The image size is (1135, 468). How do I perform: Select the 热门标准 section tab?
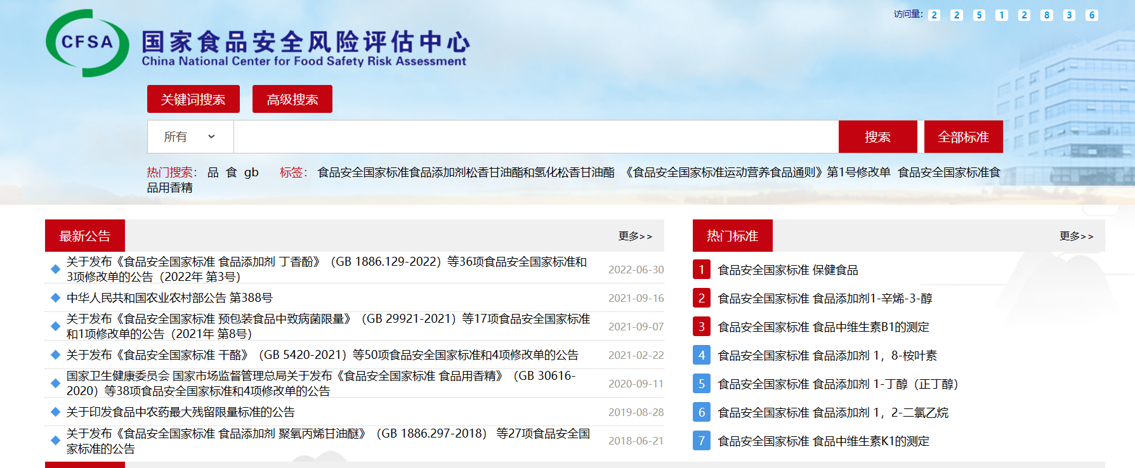point(733,236)
